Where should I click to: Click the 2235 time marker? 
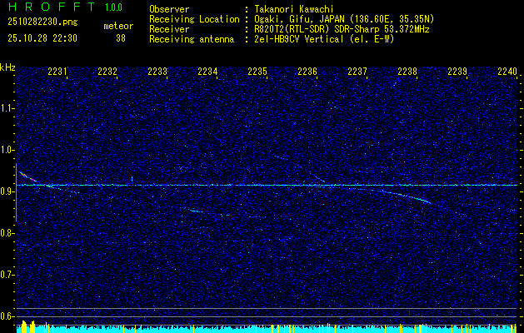click(257, 72)
